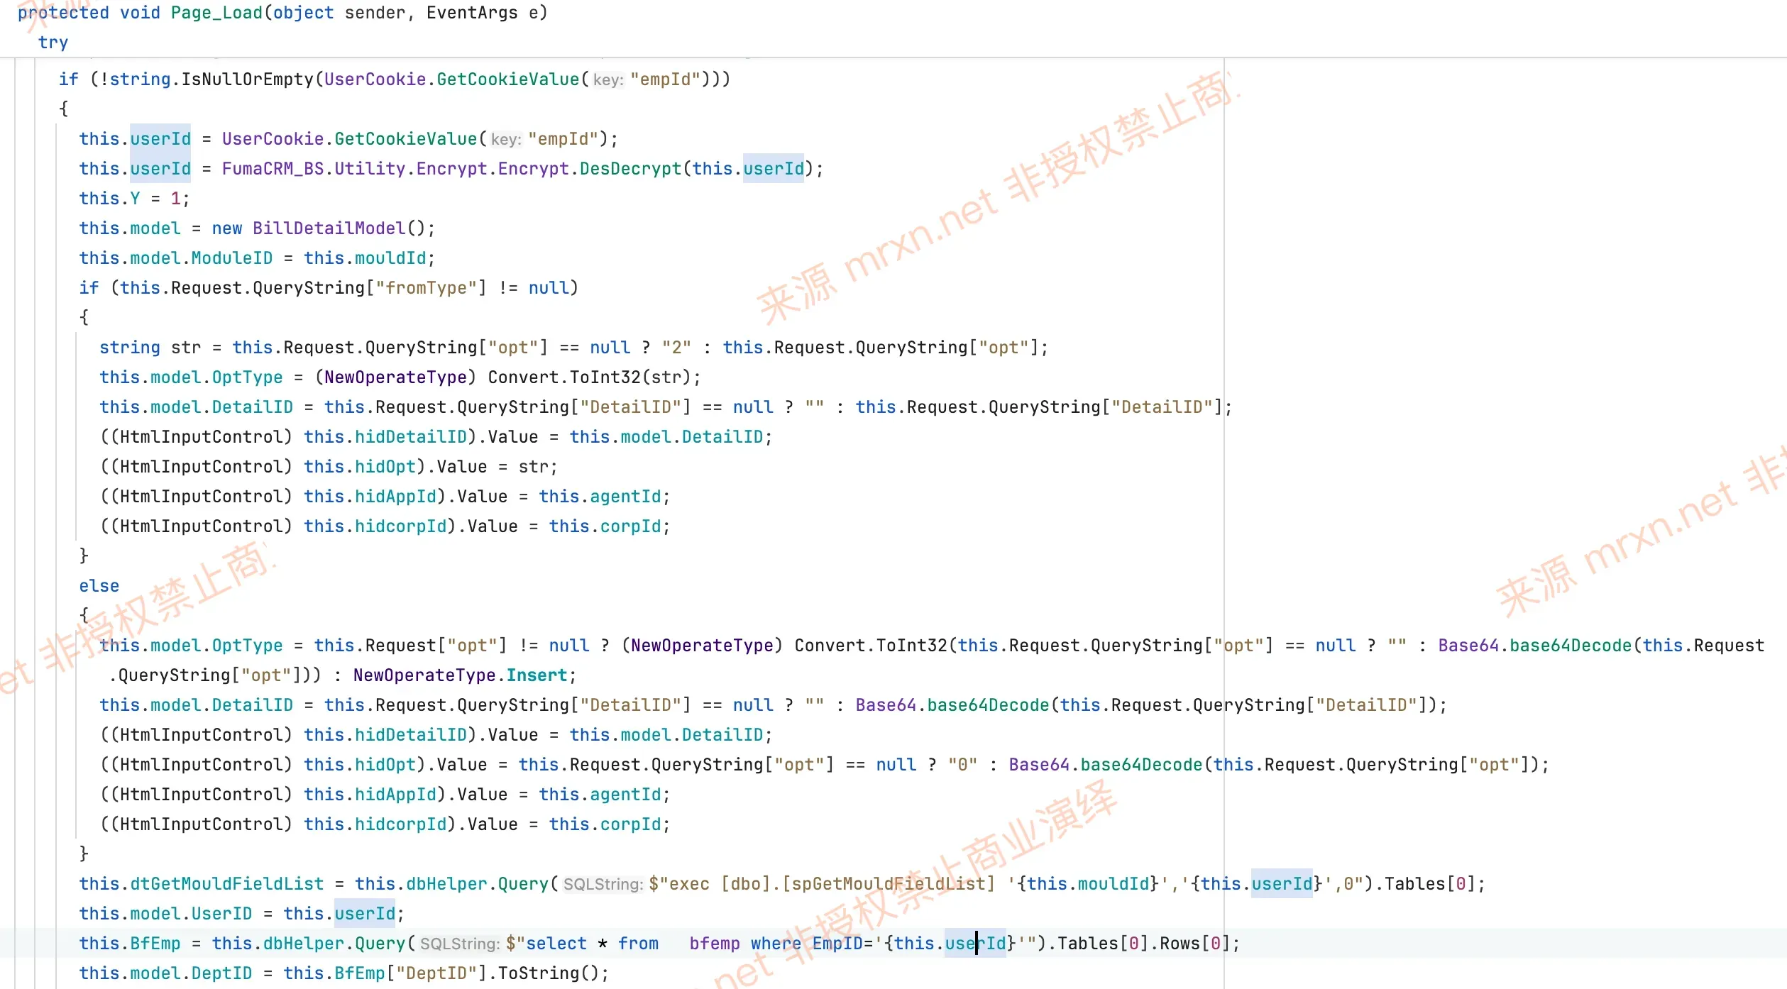Click the Page_Load method name
1787x989 pixels.
(216, 13)
